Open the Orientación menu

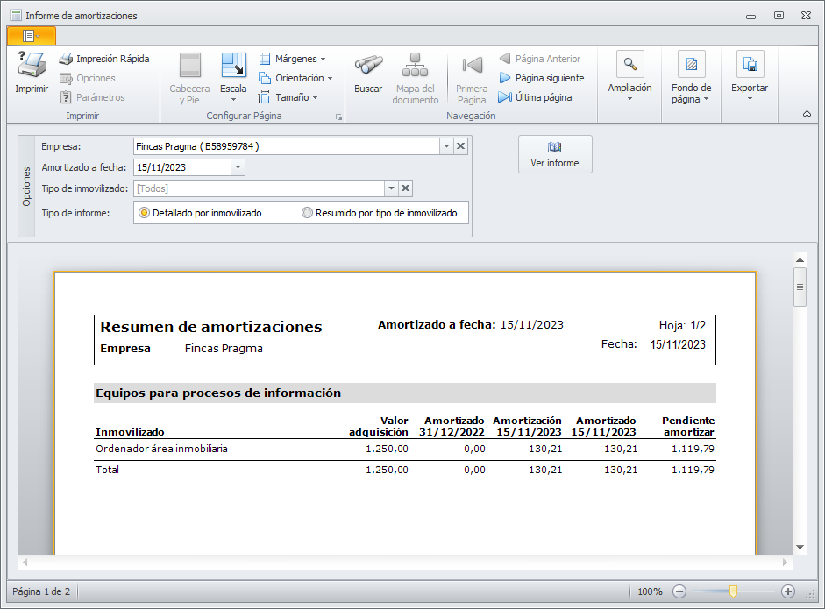pyautogui.click(x=293, y=78)
